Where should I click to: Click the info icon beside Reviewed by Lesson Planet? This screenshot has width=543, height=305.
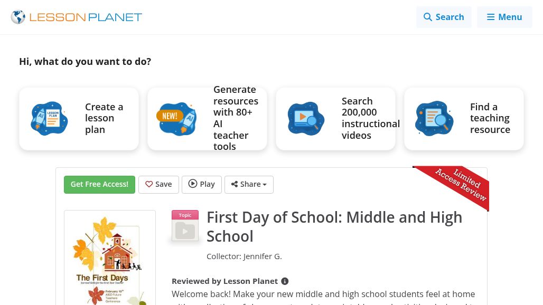click(285, 281)
